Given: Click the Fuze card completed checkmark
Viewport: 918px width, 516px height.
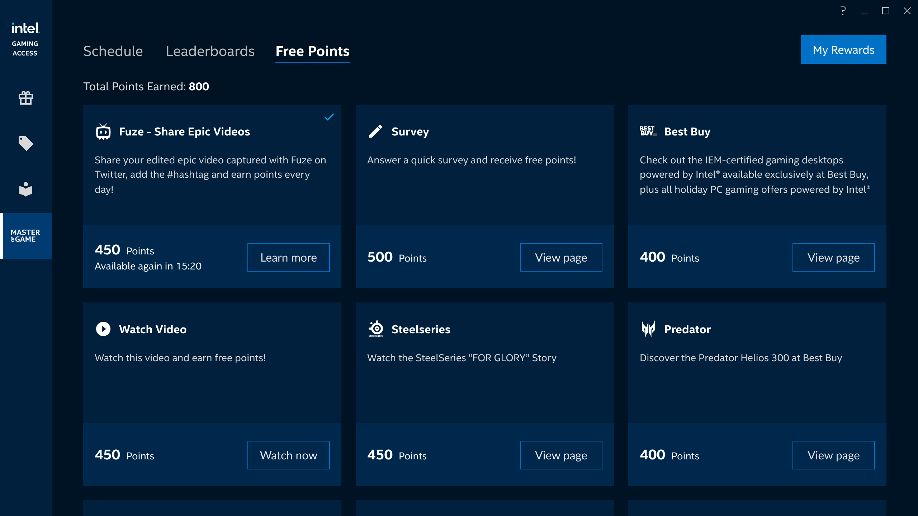Looking at the screenshot, I should click(329, 117).
